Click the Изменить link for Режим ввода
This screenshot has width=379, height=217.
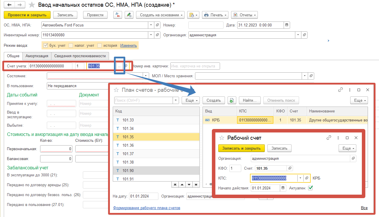(128, 45)
